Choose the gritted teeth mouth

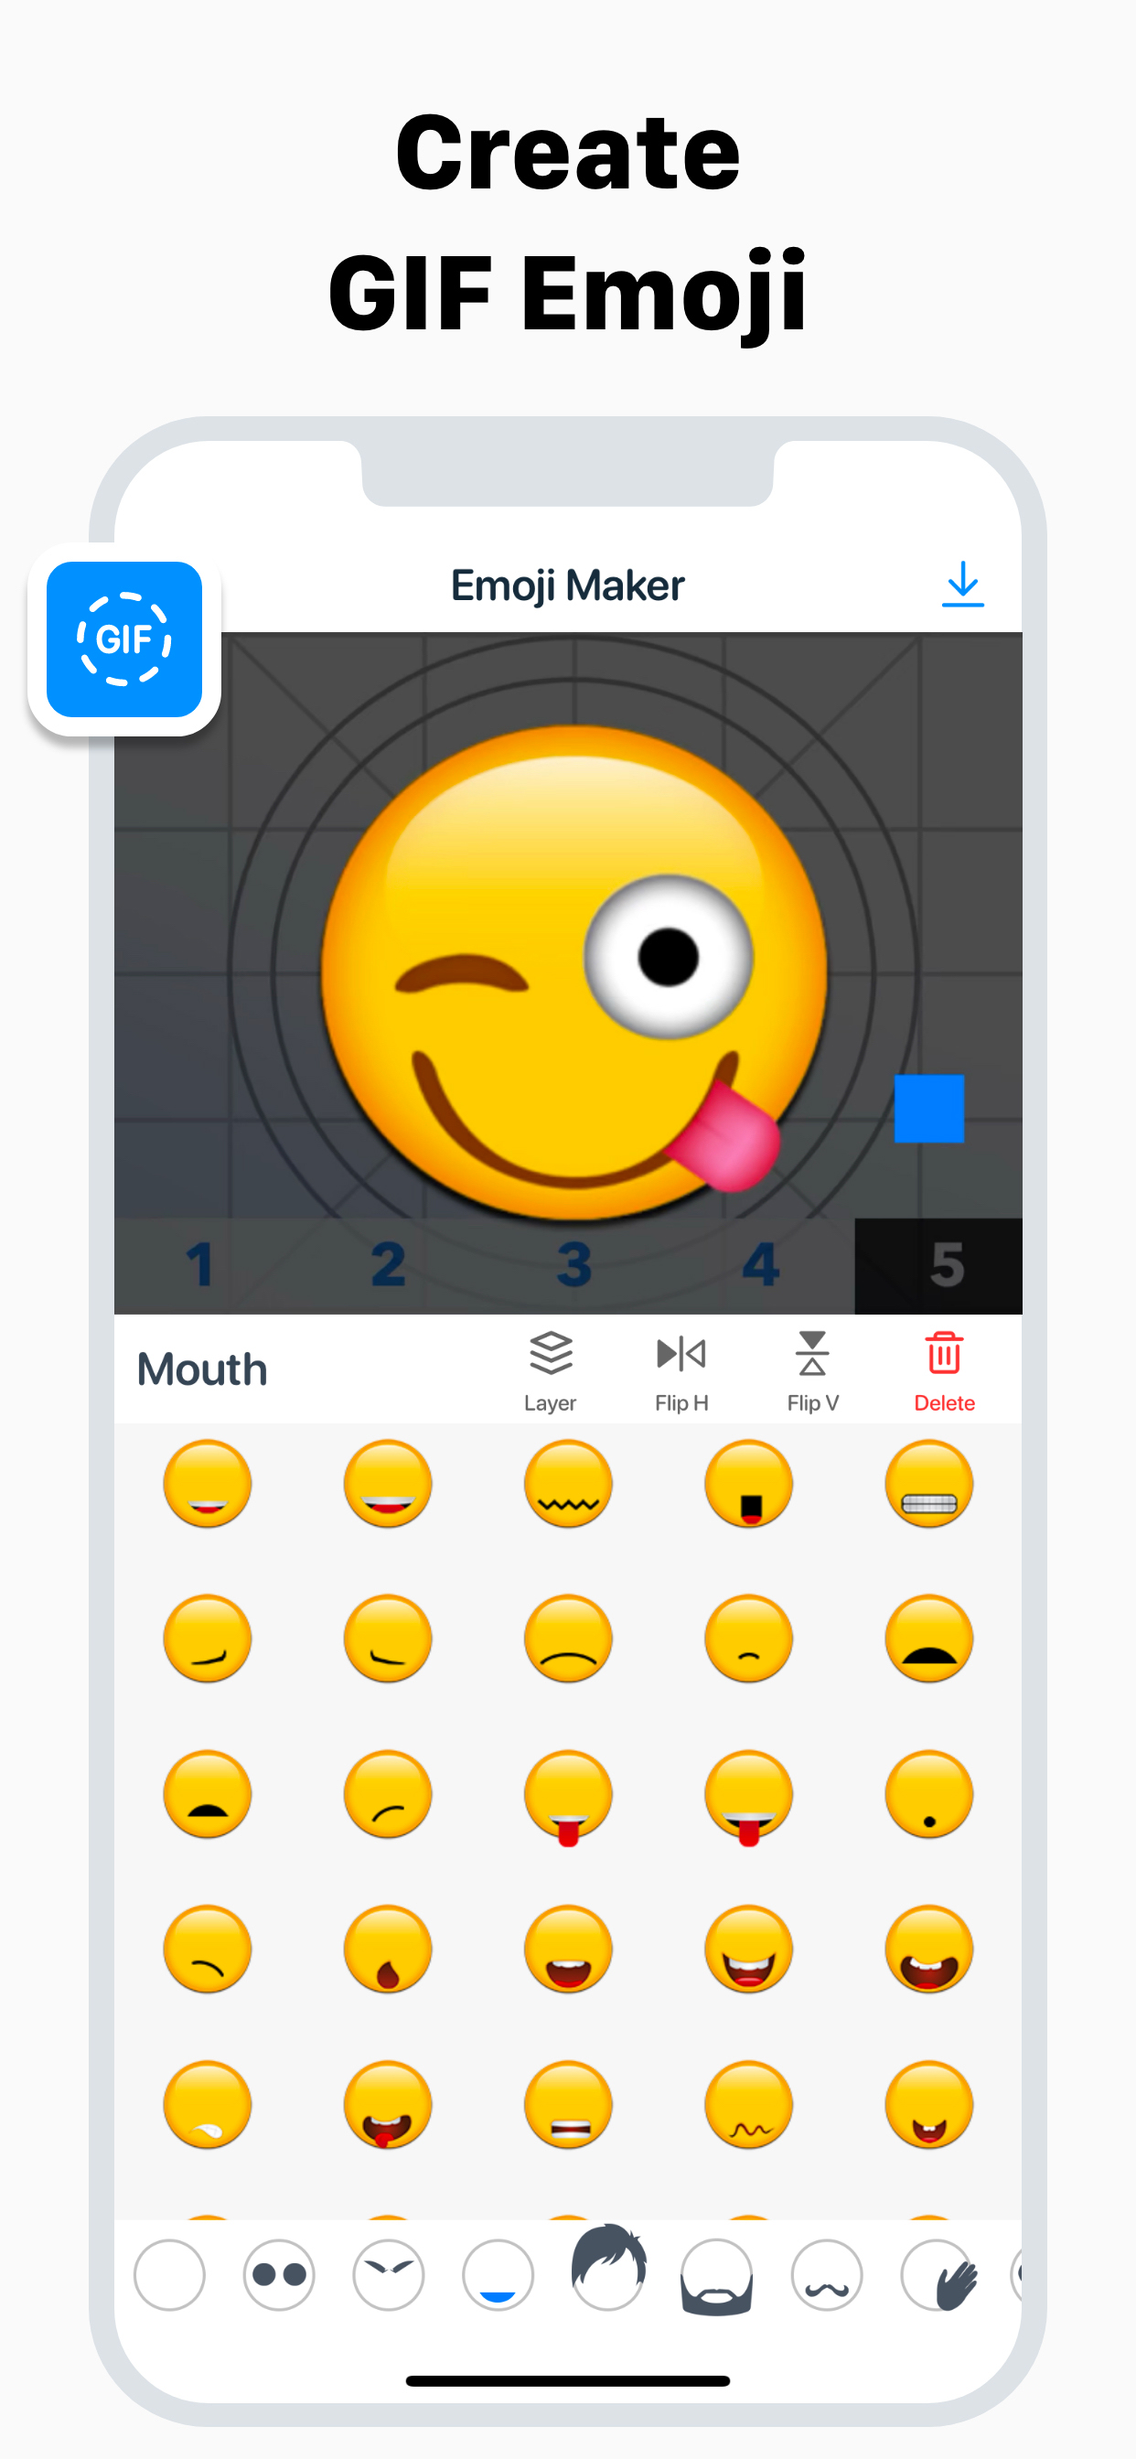[x=929, y=1484]
